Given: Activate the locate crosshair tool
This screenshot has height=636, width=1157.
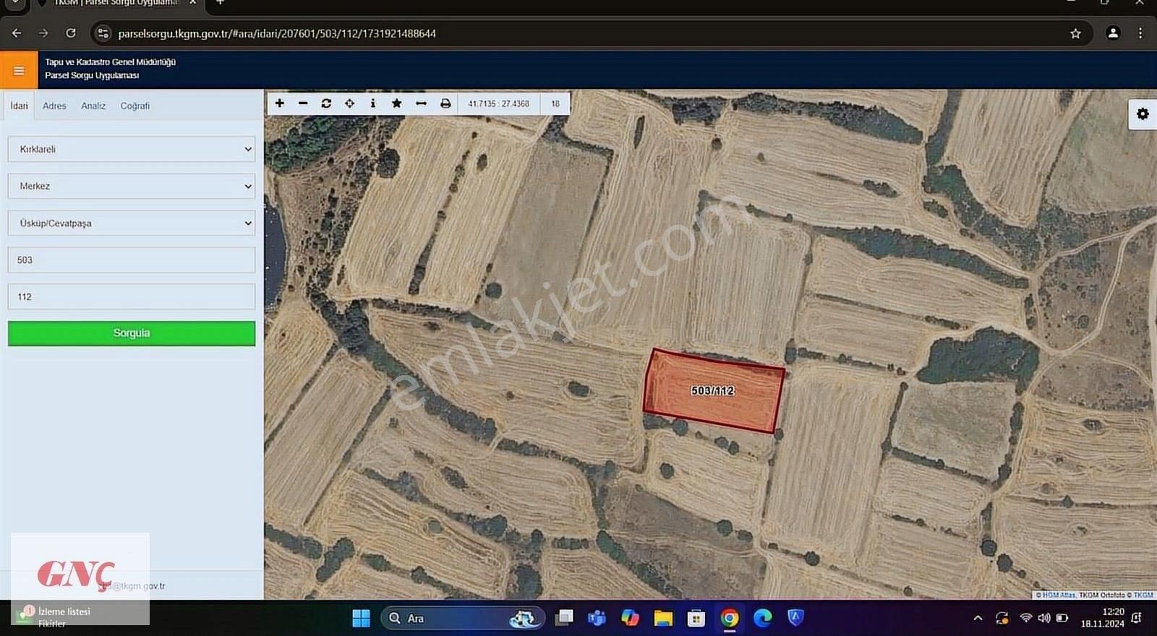Looking at the screenshot, I should (x=349, y=103).
